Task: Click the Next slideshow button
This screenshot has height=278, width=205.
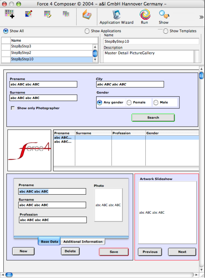Action: (x=182, y=252)
